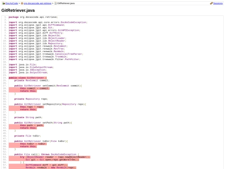Click the DocAsCode report folder icon
The width and height of the screenshot is (225, 169).
click(x=4, y=3)
